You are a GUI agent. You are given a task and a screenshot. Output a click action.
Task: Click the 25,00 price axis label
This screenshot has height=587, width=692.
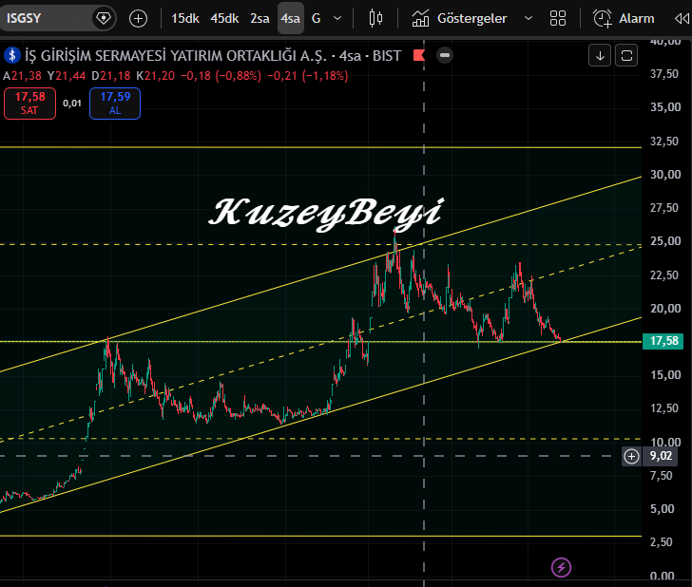665,241
